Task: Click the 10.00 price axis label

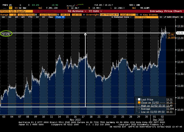Action: 180,110
